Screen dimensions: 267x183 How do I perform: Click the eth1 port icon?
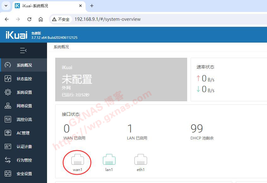tap(140, 160)
